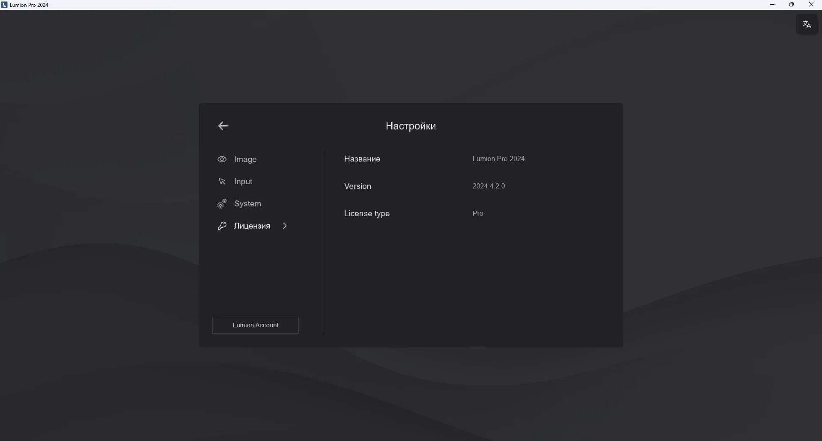Click the Настройки heading
822x441 pixels.
411,126
